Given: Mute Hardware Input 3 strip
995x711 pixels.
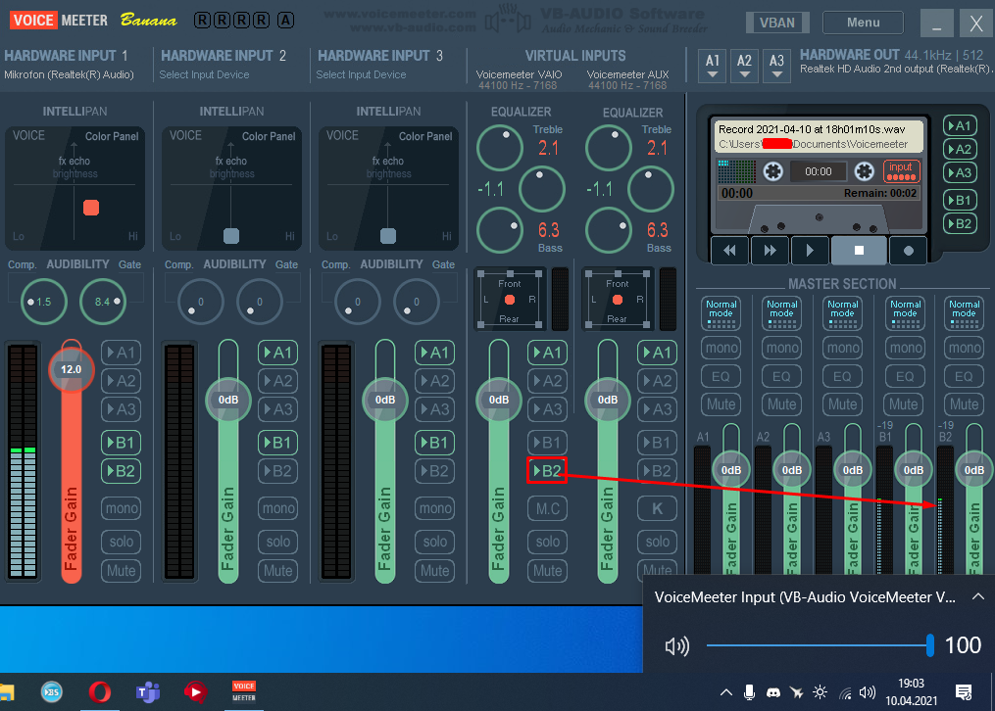Looking at the screenshot, I should click(x=434, y=570).
